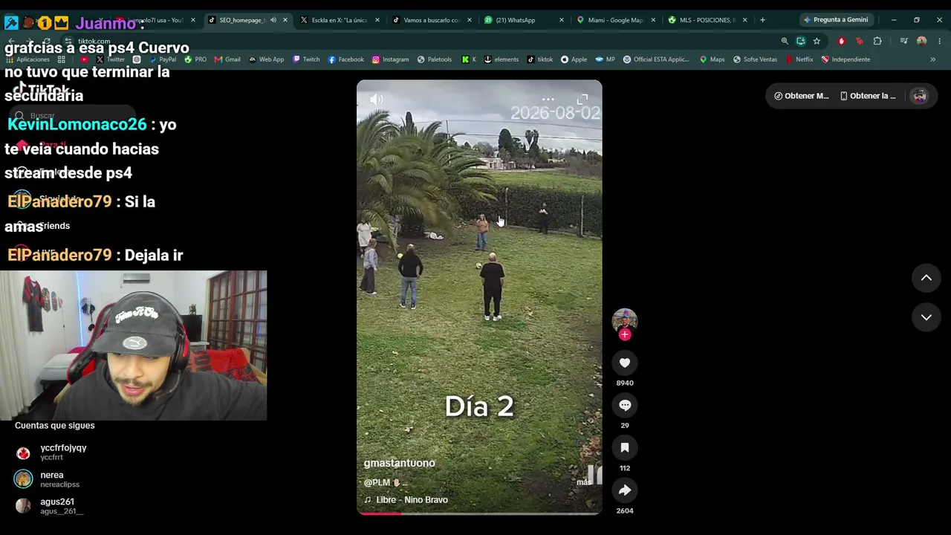Mute the SEO_homepage tab audio icon

273,20
